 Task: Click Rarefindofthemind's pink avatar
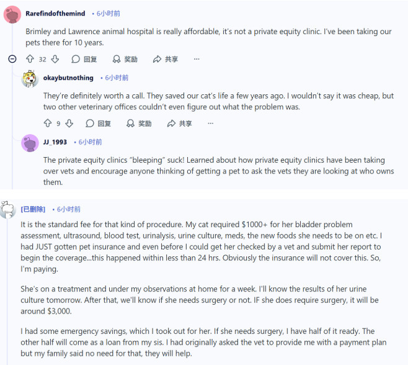click(x=12, y=14)
